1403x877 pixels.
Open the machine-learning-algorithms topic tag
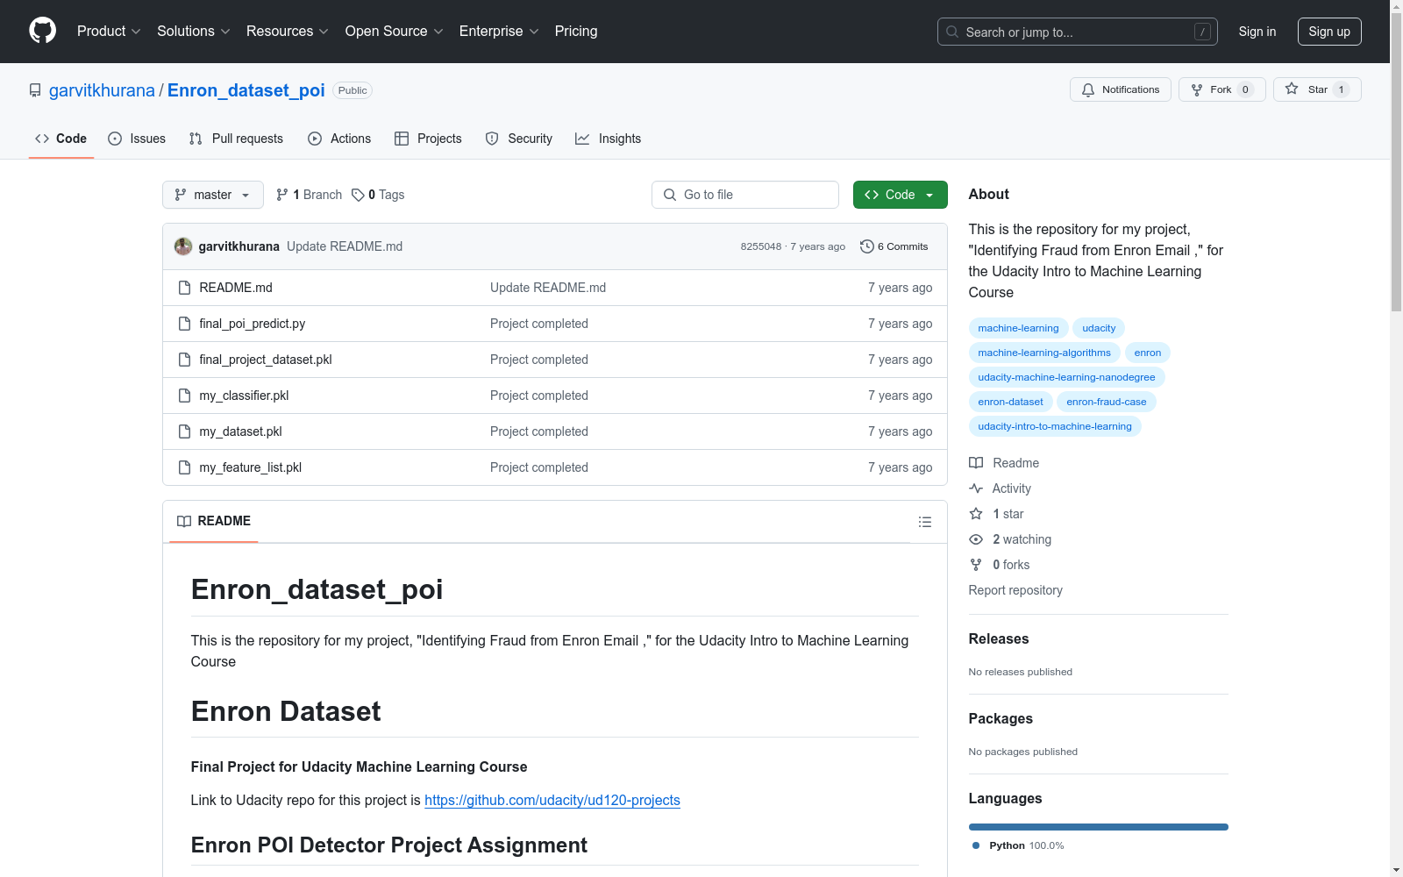pyautogui.click(x=1044, y=353)
